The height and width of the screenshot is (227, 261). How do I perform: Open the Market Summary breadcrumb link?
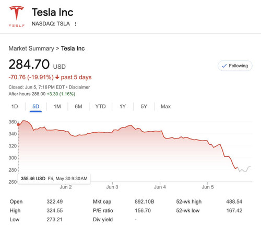(31, 48)
